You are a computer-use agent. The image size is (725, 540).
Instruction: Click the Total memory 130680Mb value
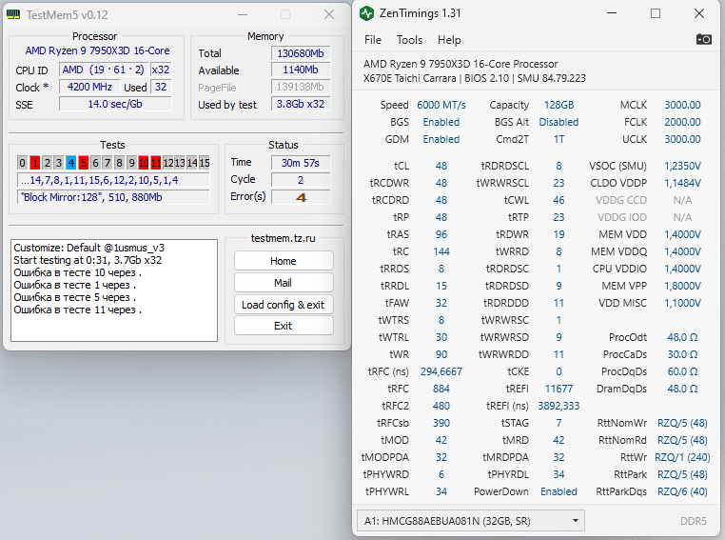pos(301,53)
